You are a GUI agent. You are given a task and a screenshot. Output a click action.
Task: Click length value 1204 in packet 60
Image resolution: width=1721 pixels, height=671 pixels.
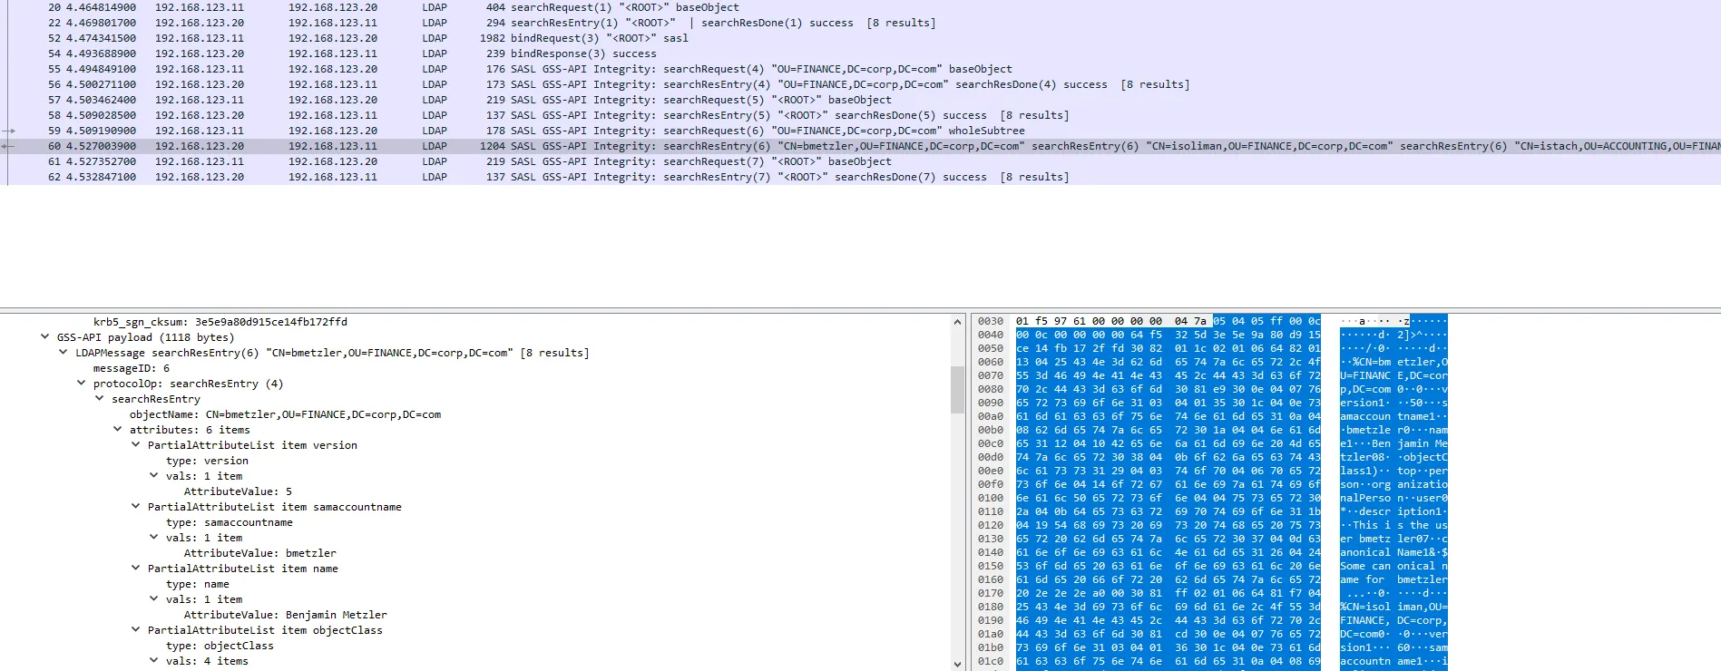point(493,146)
